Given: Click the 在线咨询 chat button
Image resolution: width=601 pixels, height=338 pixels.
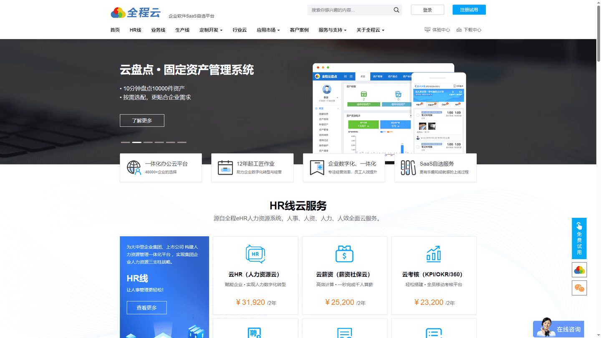Looking at the screenshot, I should pos(558,329).
